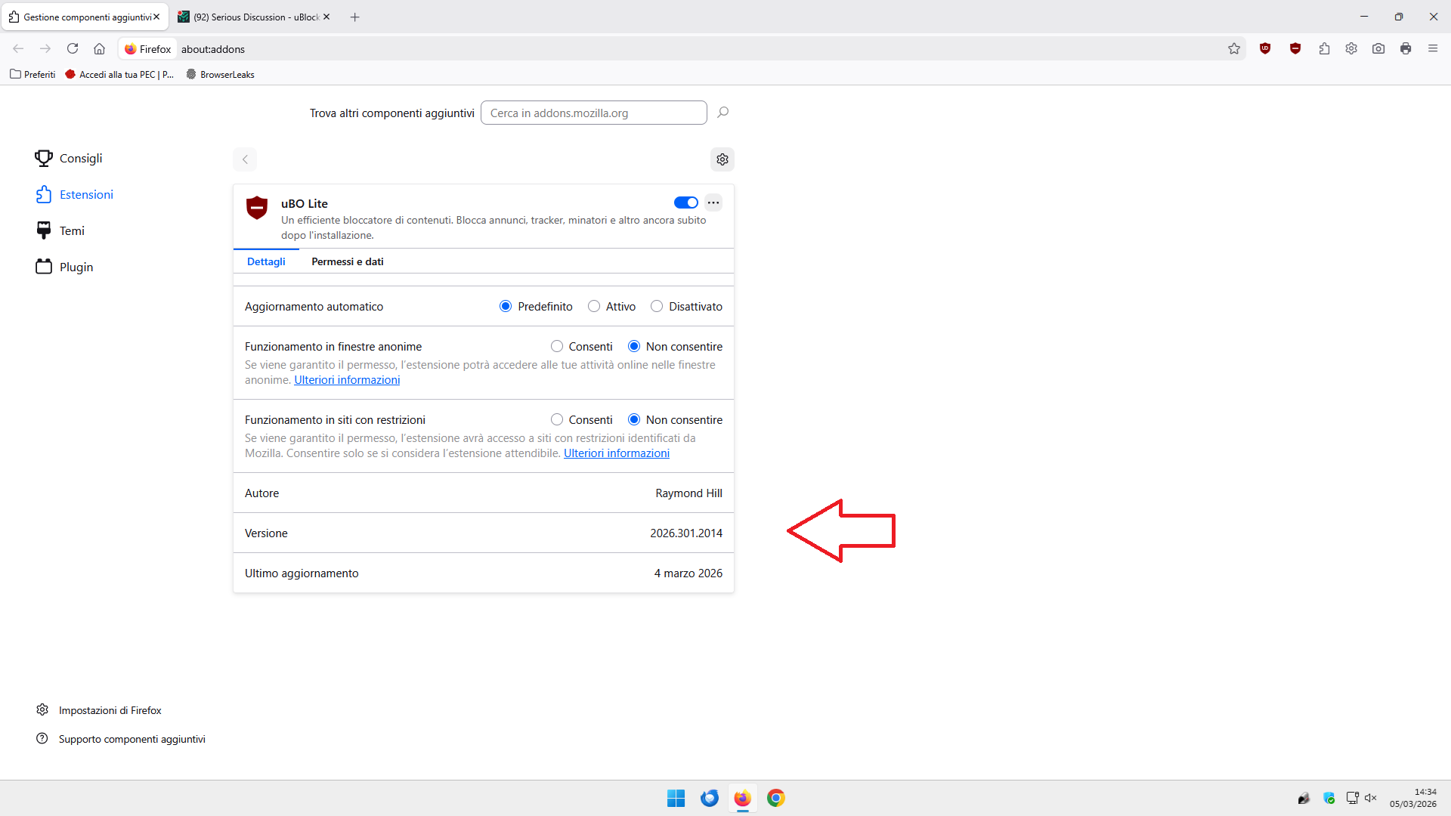Viewport: 1451px width, 816px height.
Task: Toggle the uBO Lite enable switch
Action: tap(686, 202)
